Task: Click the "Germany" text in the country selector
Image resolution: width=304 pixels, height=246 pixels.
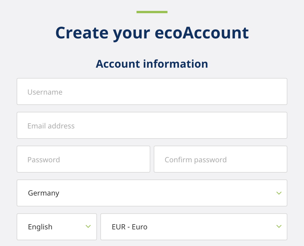Action: [44, 193]
